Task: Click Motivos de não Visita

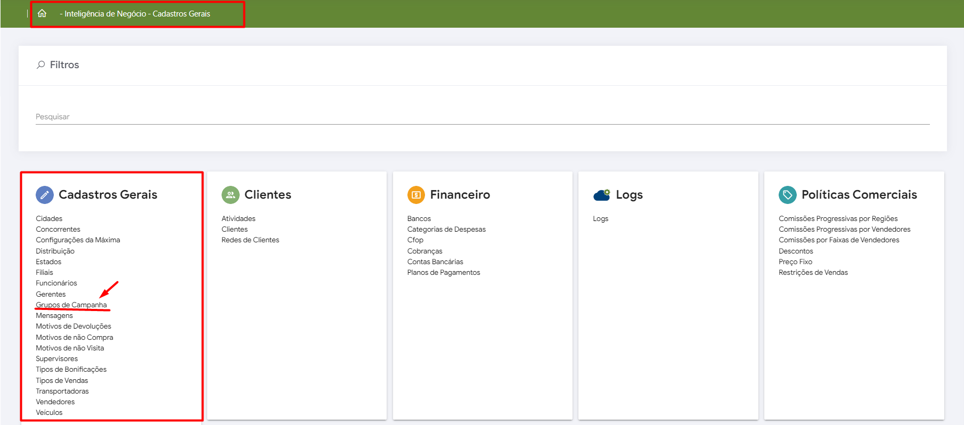Action: 70,348
